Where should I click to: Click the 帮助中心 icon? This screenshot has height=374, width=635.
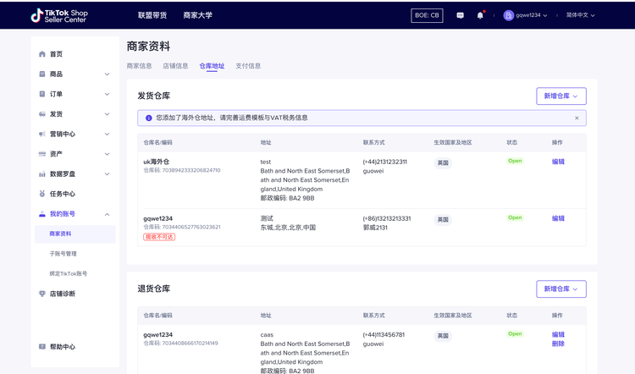(x=42, y=346)
